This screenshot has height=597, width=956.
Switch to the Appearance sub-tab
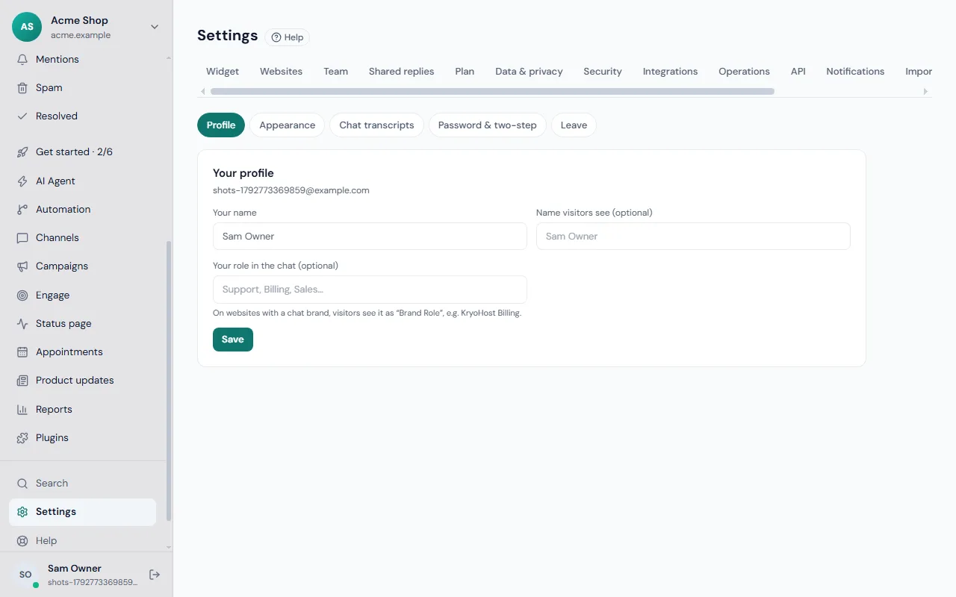[x=287, y=125]
